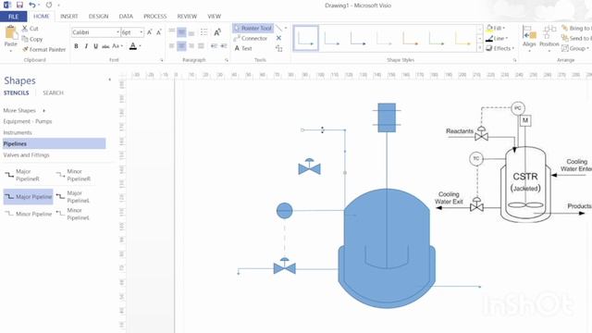Click the rotate text icon

click(x=217, y=32)
